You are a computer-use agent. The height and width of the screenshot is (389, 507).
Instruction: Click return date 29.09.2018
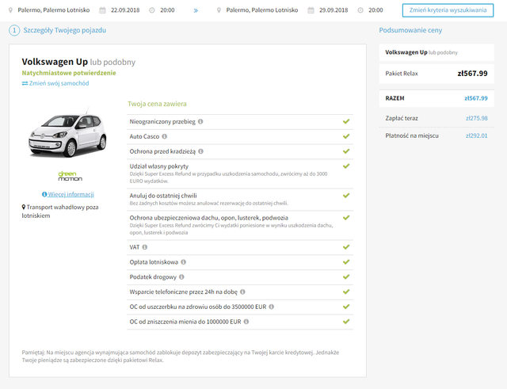(334, 10)
